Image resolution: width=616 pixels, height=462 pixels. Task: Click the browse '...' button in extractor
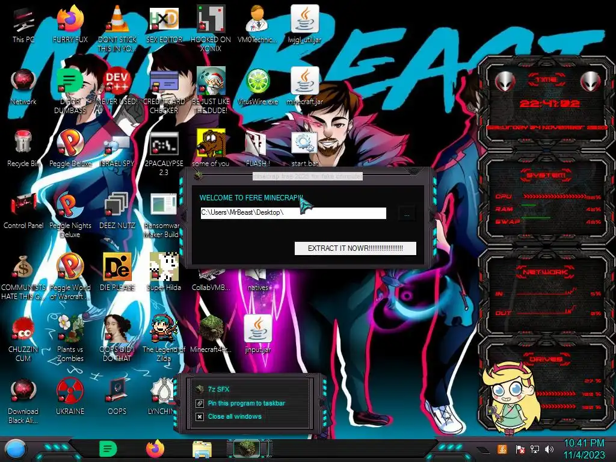coord(407,215)
